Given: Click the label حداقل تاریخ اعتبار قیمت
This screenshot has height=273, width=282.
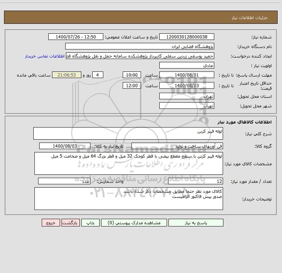Looking at the screenshot, I should pyautogui.click(x=256, y=86).
